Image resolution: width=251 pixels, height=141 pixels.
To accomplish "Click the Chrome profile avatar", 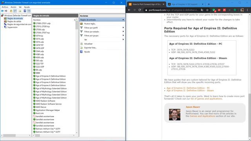I will pyautogui.click(x=242, y=10).
